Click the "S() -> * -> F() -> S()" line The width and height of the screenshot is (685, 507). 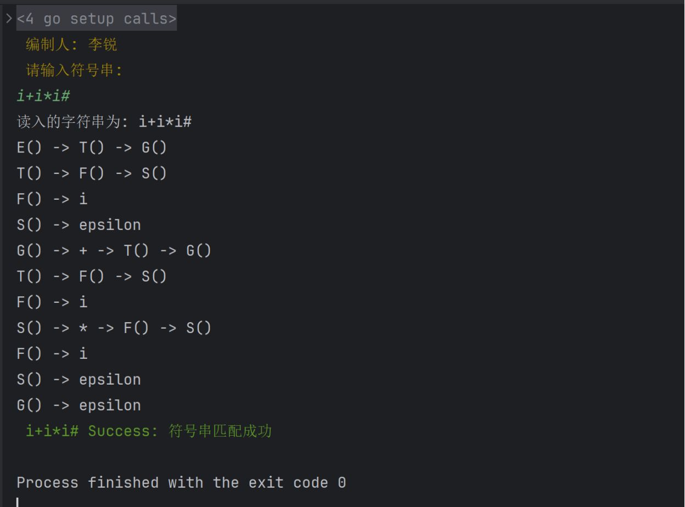pyautogui.click(x=114, y=328)
